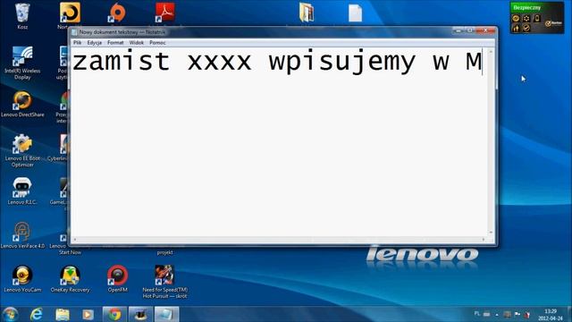Image resolution: width=572 pixels, height=322 pixels.
Task: Select the OpenFM desktop icon
Action: [117, 279]
